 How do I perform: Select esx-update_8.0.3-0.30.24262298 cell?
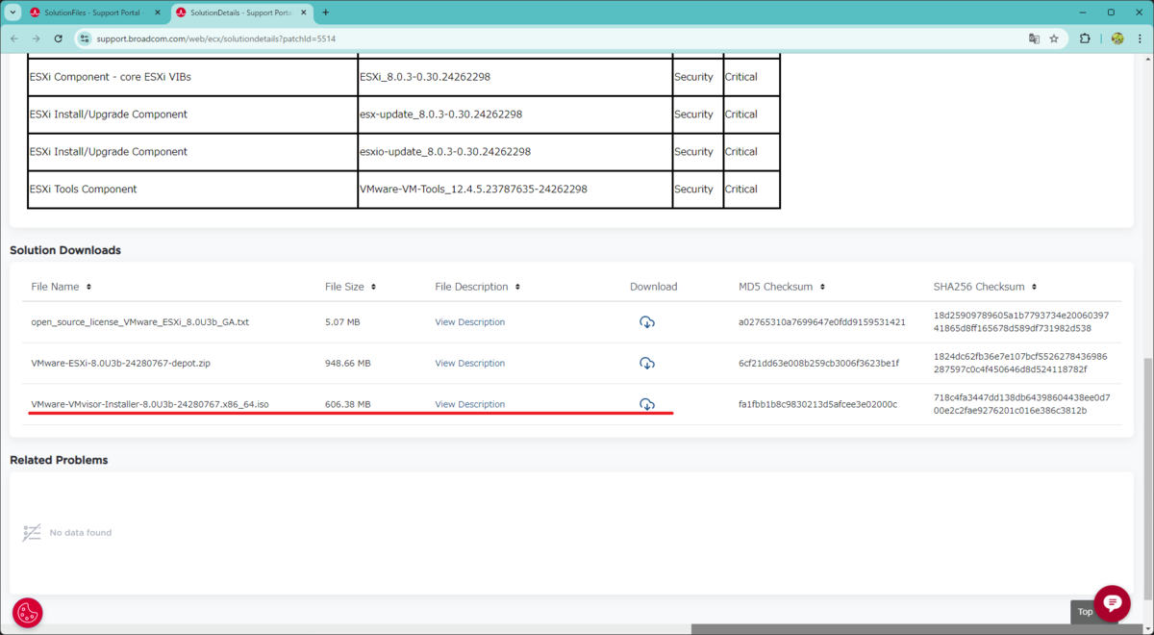[x=514, y=114]
